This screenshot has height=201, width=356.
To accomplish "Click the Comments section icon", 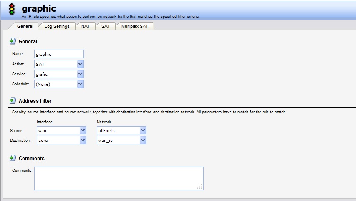I will (x=13, y=159).
